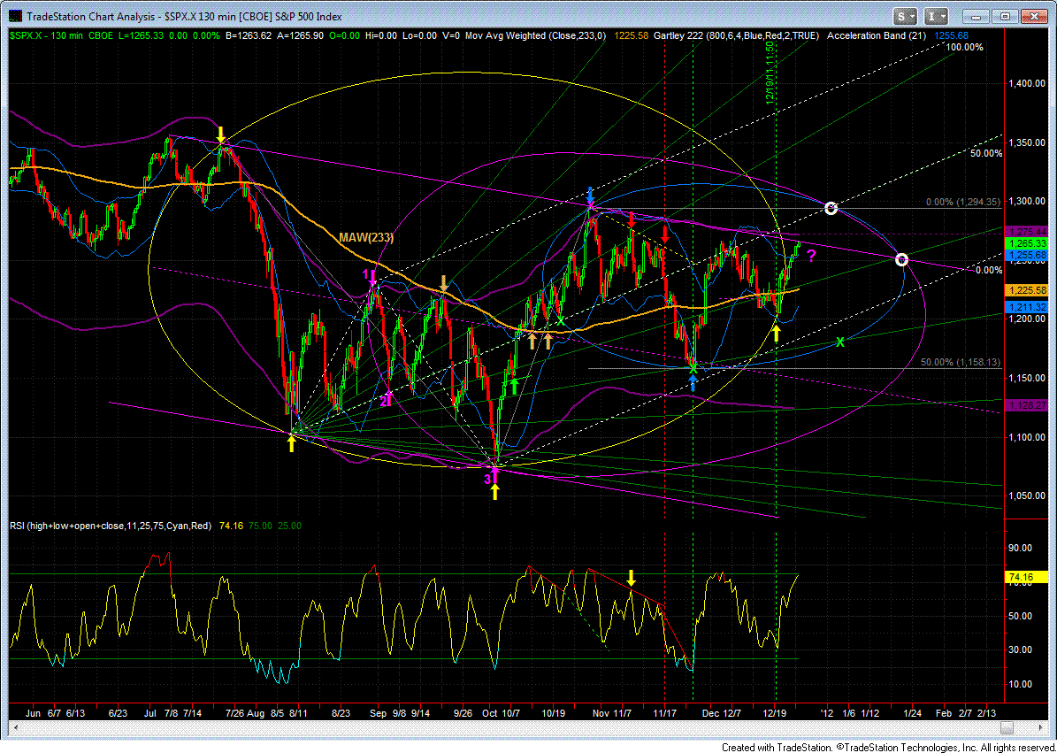This screenshot has width=1057, height=753.
Task: Maximize the chart analysis window
Action: click(x=1007, y=16)
